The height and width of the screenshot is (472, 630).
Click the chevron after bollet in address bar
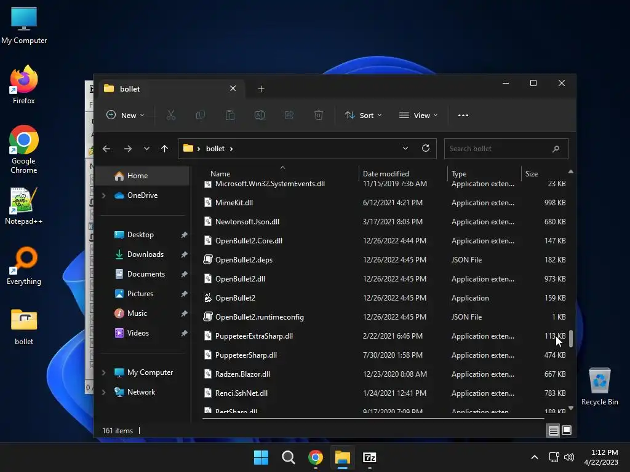[231, 149]
